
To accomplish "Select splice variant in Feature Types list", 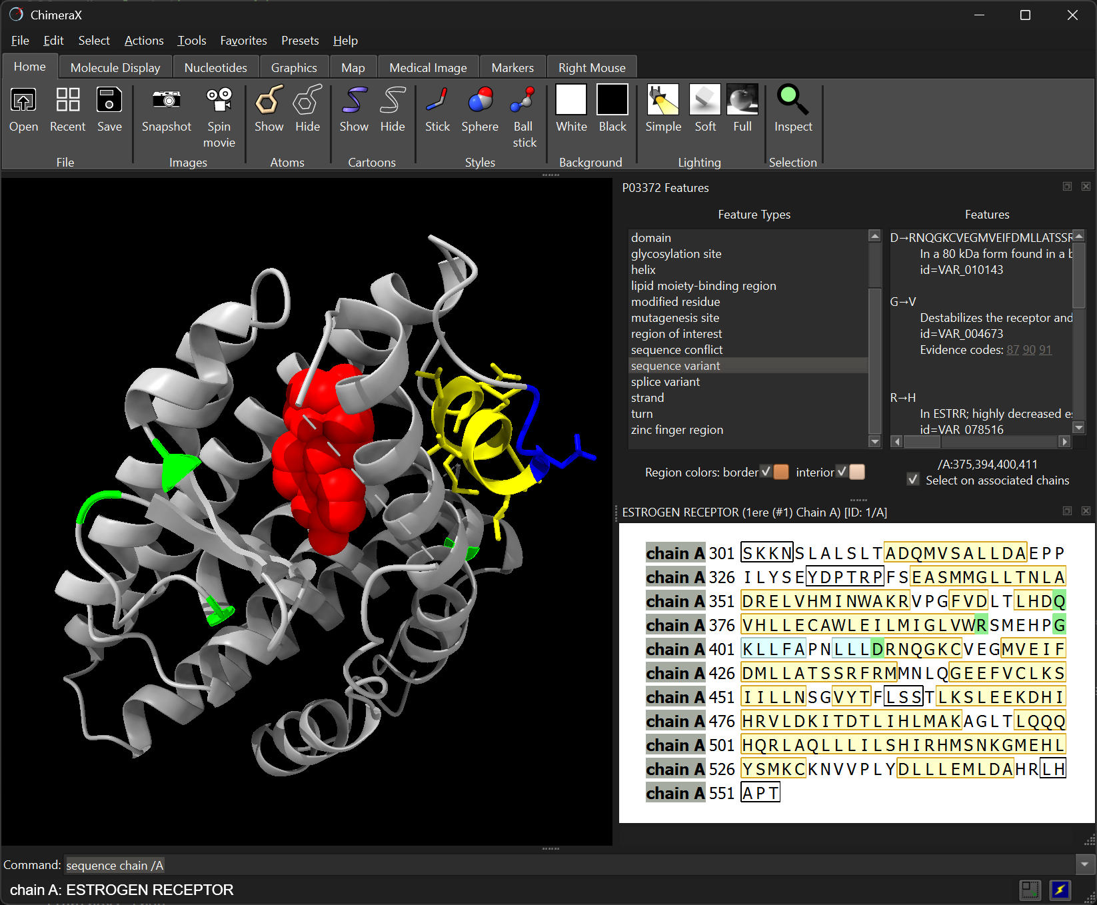I will (665, 381).
